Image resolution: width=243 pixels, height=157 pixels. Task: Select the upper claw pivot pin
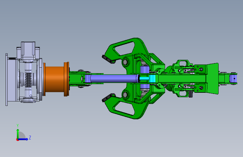[x=125, y=62]
